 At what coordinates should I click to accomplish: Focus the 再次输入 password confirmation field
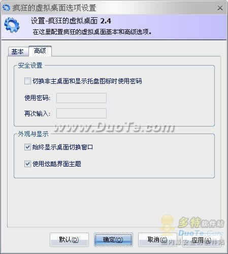(81, 113)
